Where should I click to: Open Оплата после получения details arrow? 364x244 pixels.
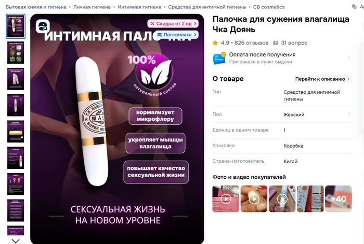coord(349,58)
